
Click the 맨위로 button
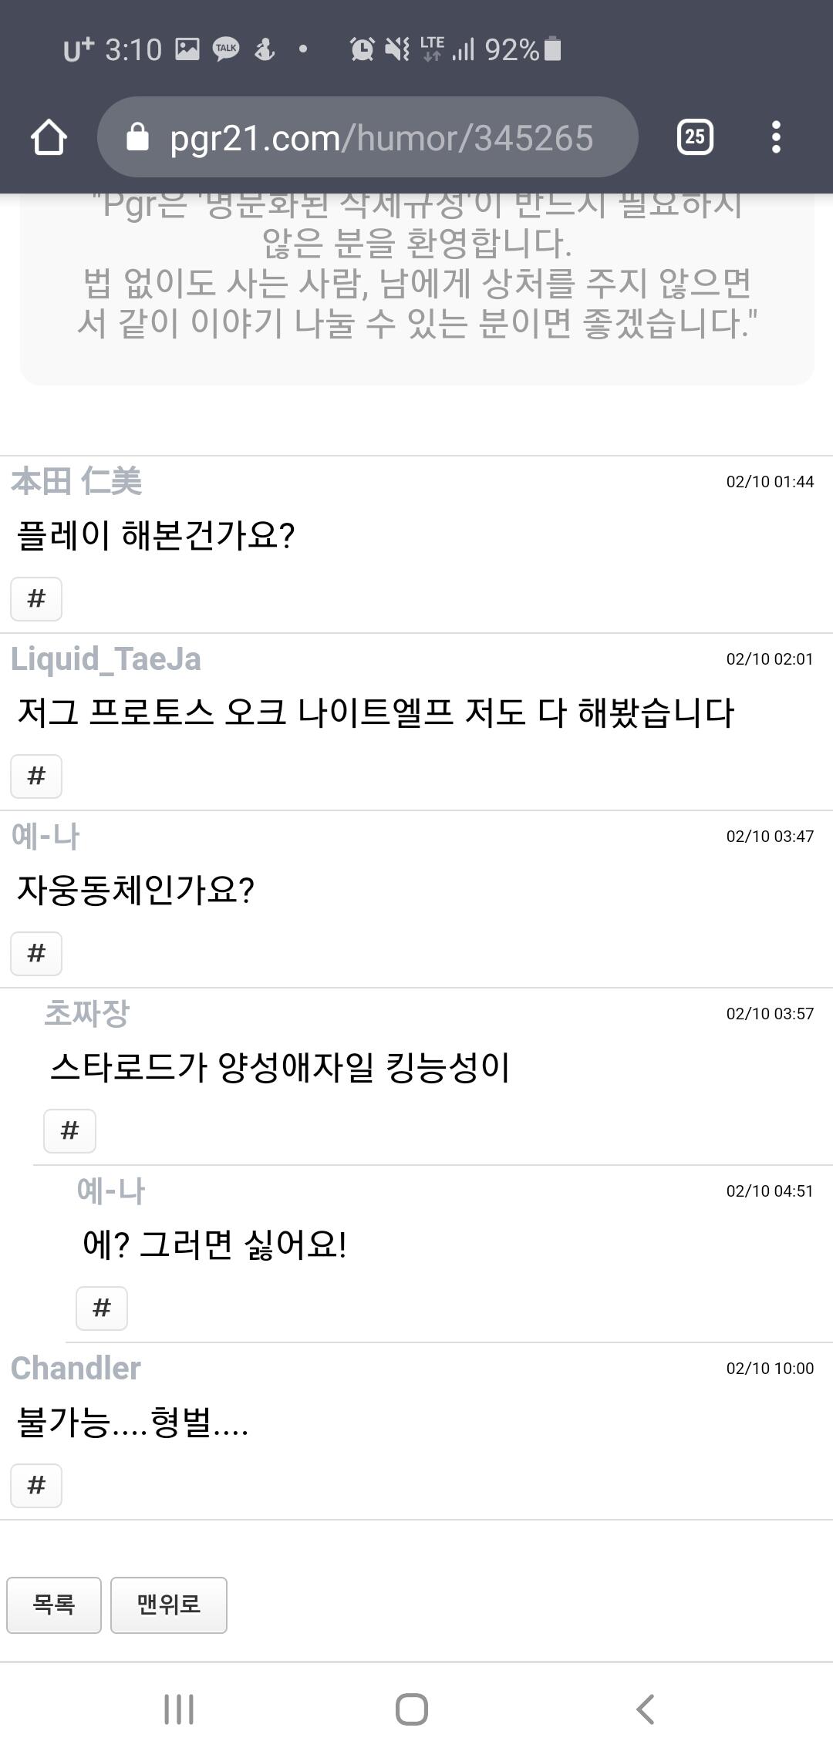pos(168,1605)
